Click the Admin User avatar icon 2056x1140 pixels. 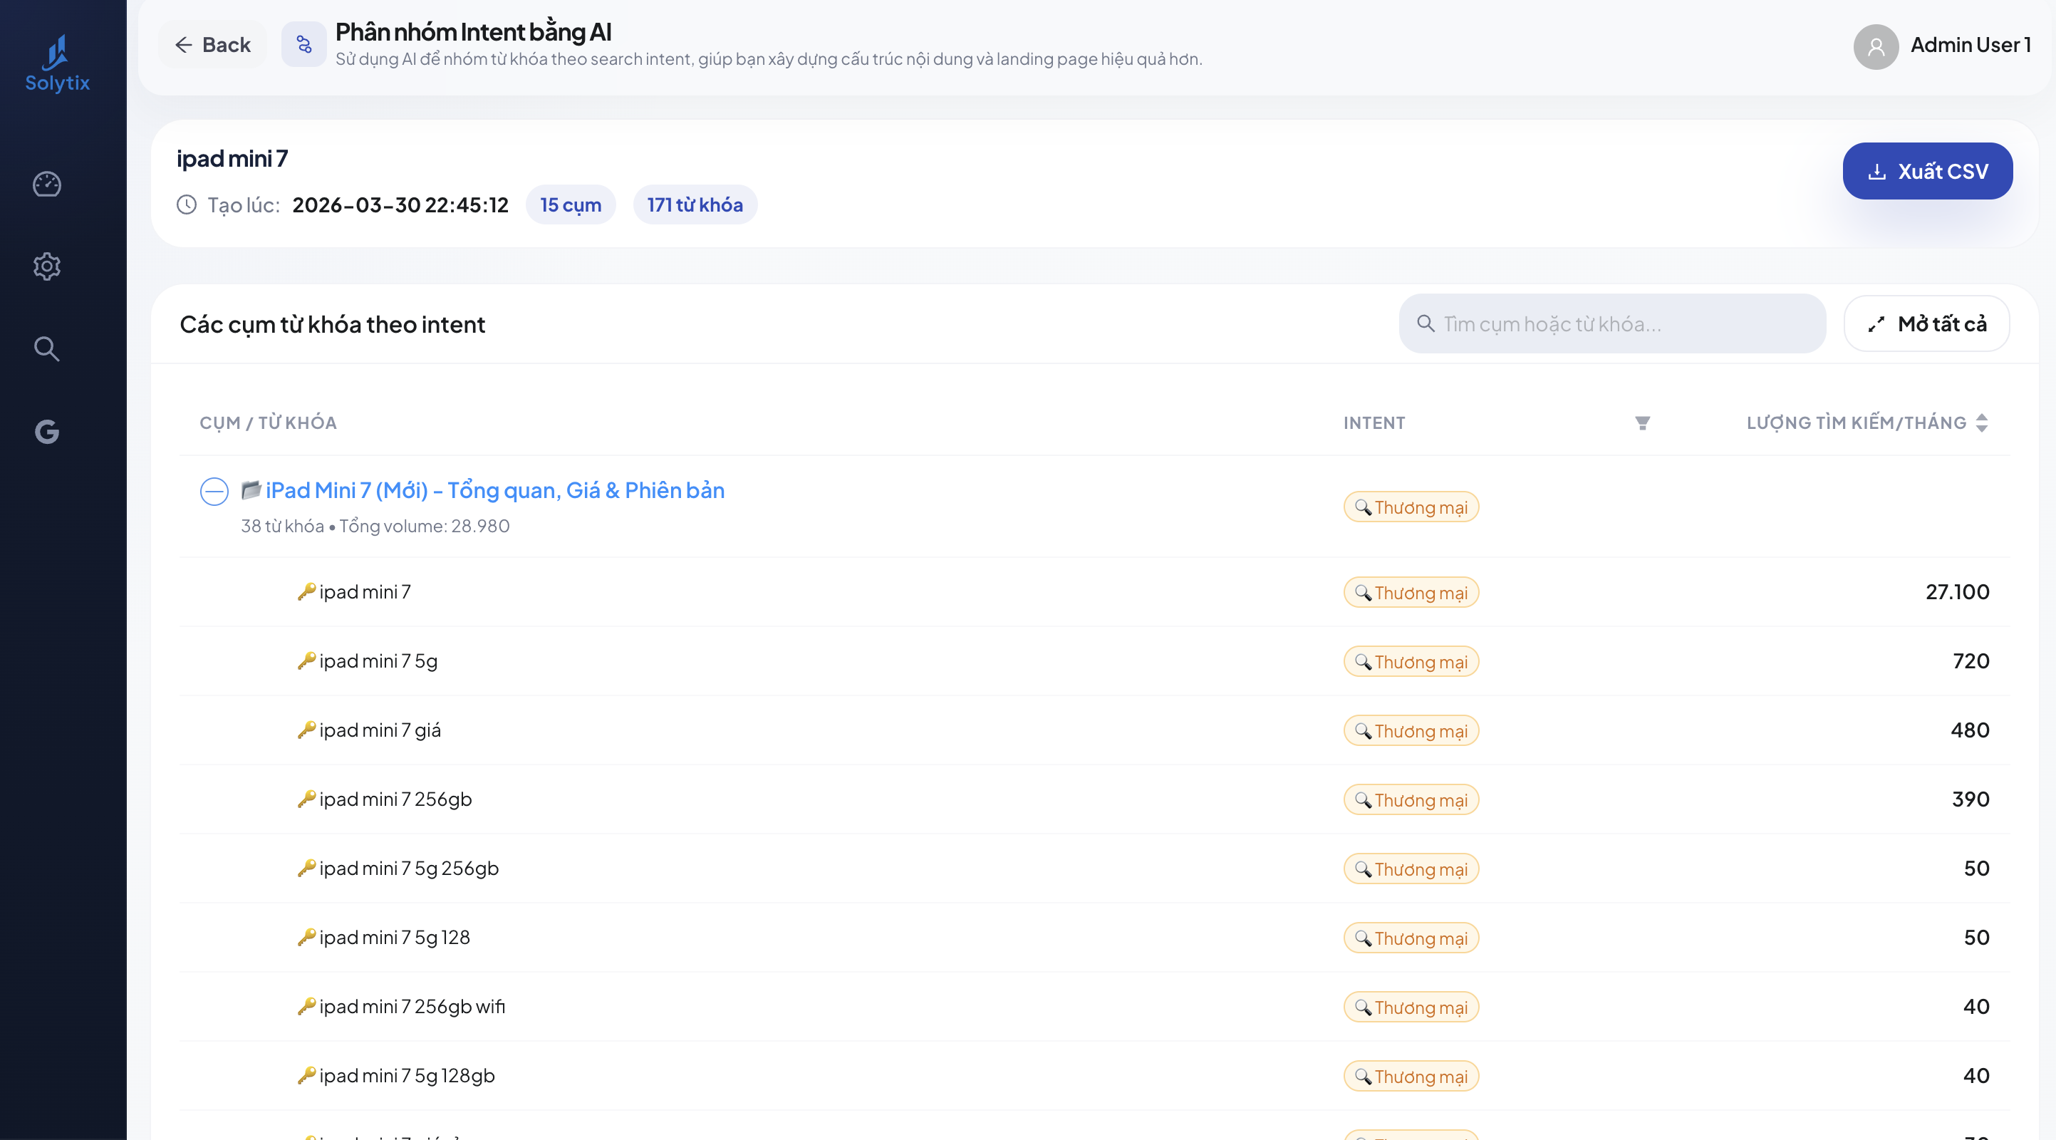(1876, 46)
